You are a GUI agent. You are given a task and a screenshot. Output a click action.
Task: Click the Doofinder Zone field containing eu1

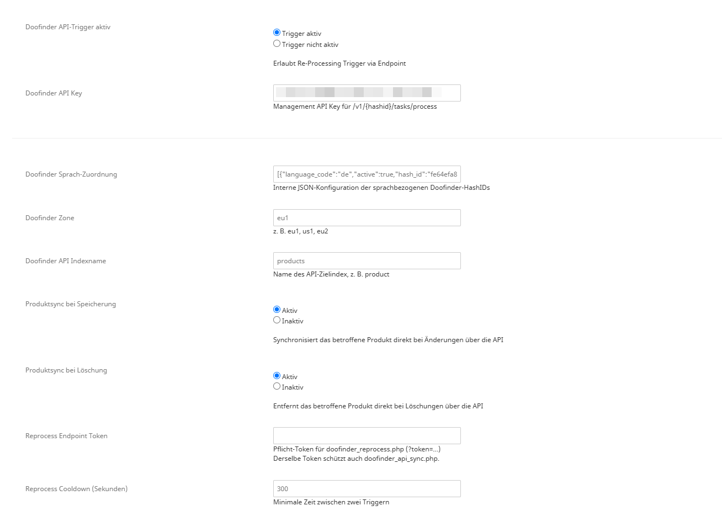(x=367, y=217)
